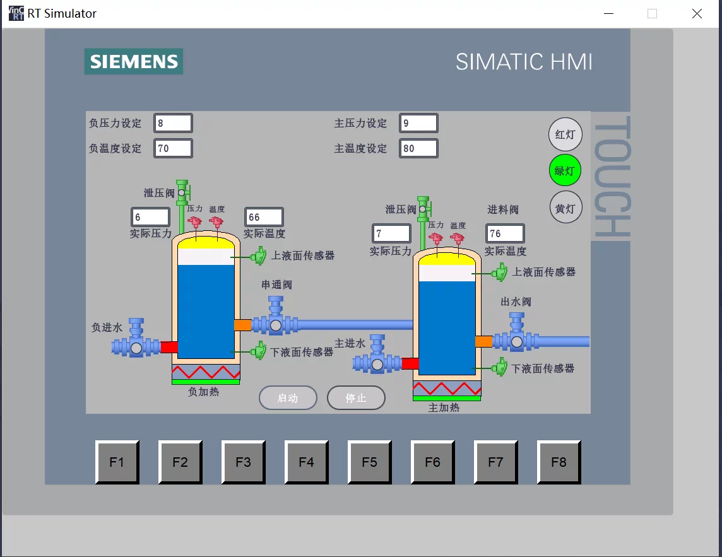Viewport: 722px width, 557px height.
Task: Click the 主温度设定 label
Action: 360,149
